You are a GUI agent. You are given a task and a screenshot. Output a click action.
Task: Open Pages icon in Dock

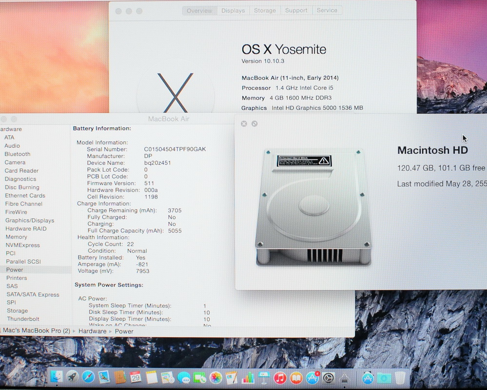[x=232, y=378]
